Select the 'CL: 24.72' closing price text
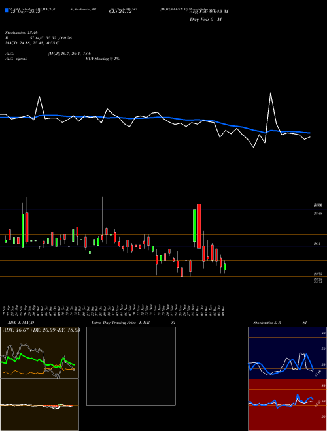327x431 pixels. pyautogui.click(x=120, y=12)
